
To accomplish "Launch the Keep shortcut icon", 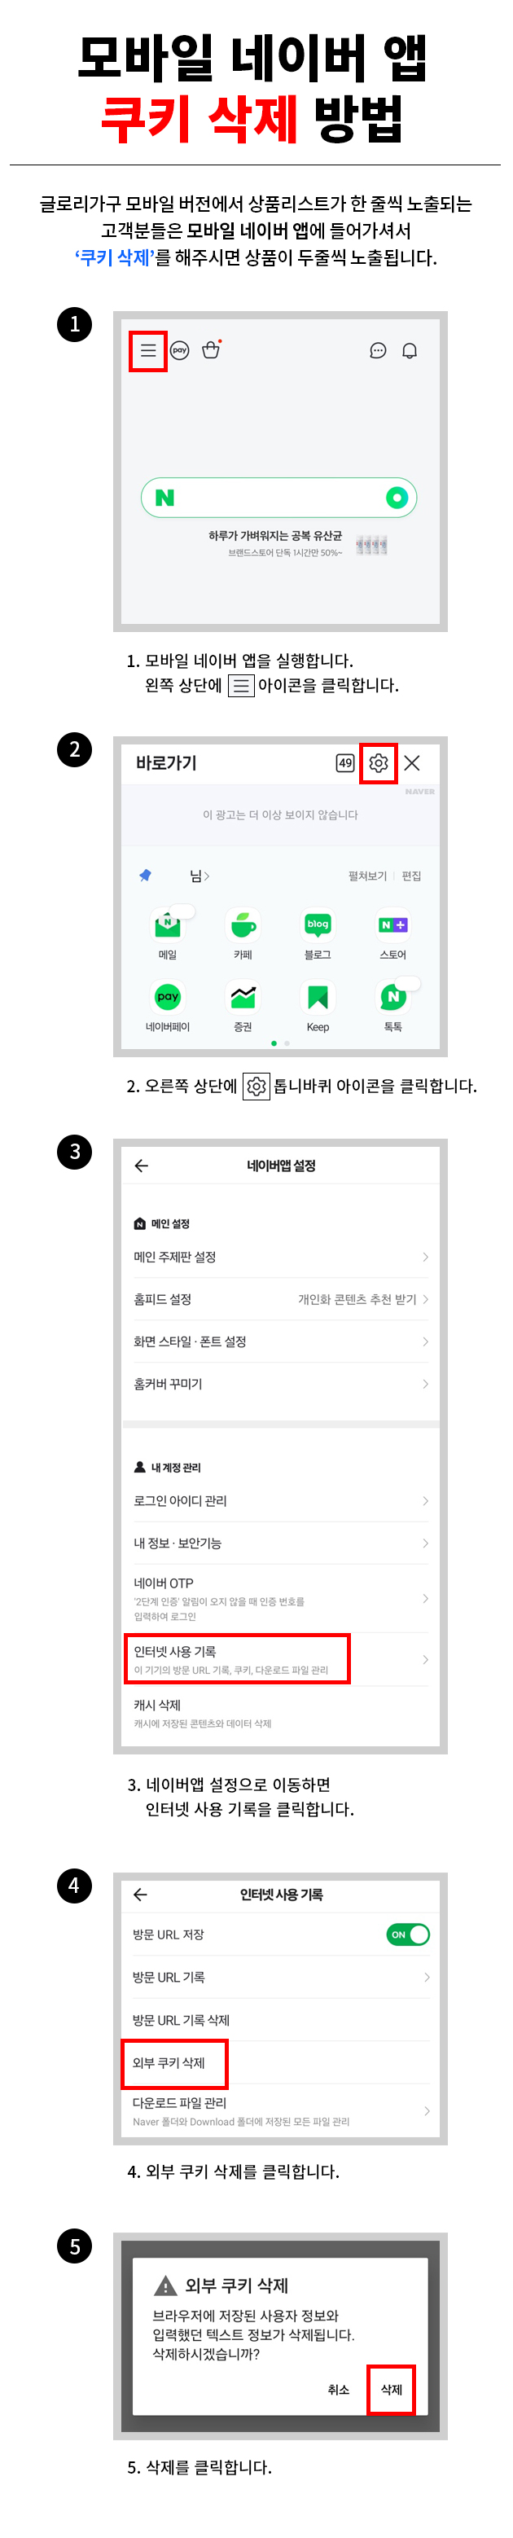I will coord(318,997).
